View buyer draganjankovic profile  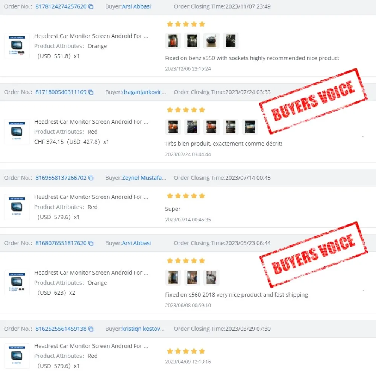[144, 92]
